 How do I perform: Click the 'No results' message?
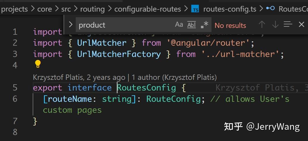click(230, 25)
